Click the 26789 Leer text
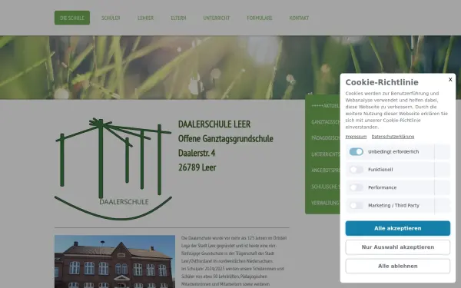Viewport: 461px width, 288px height. click(x=197, y=167)
